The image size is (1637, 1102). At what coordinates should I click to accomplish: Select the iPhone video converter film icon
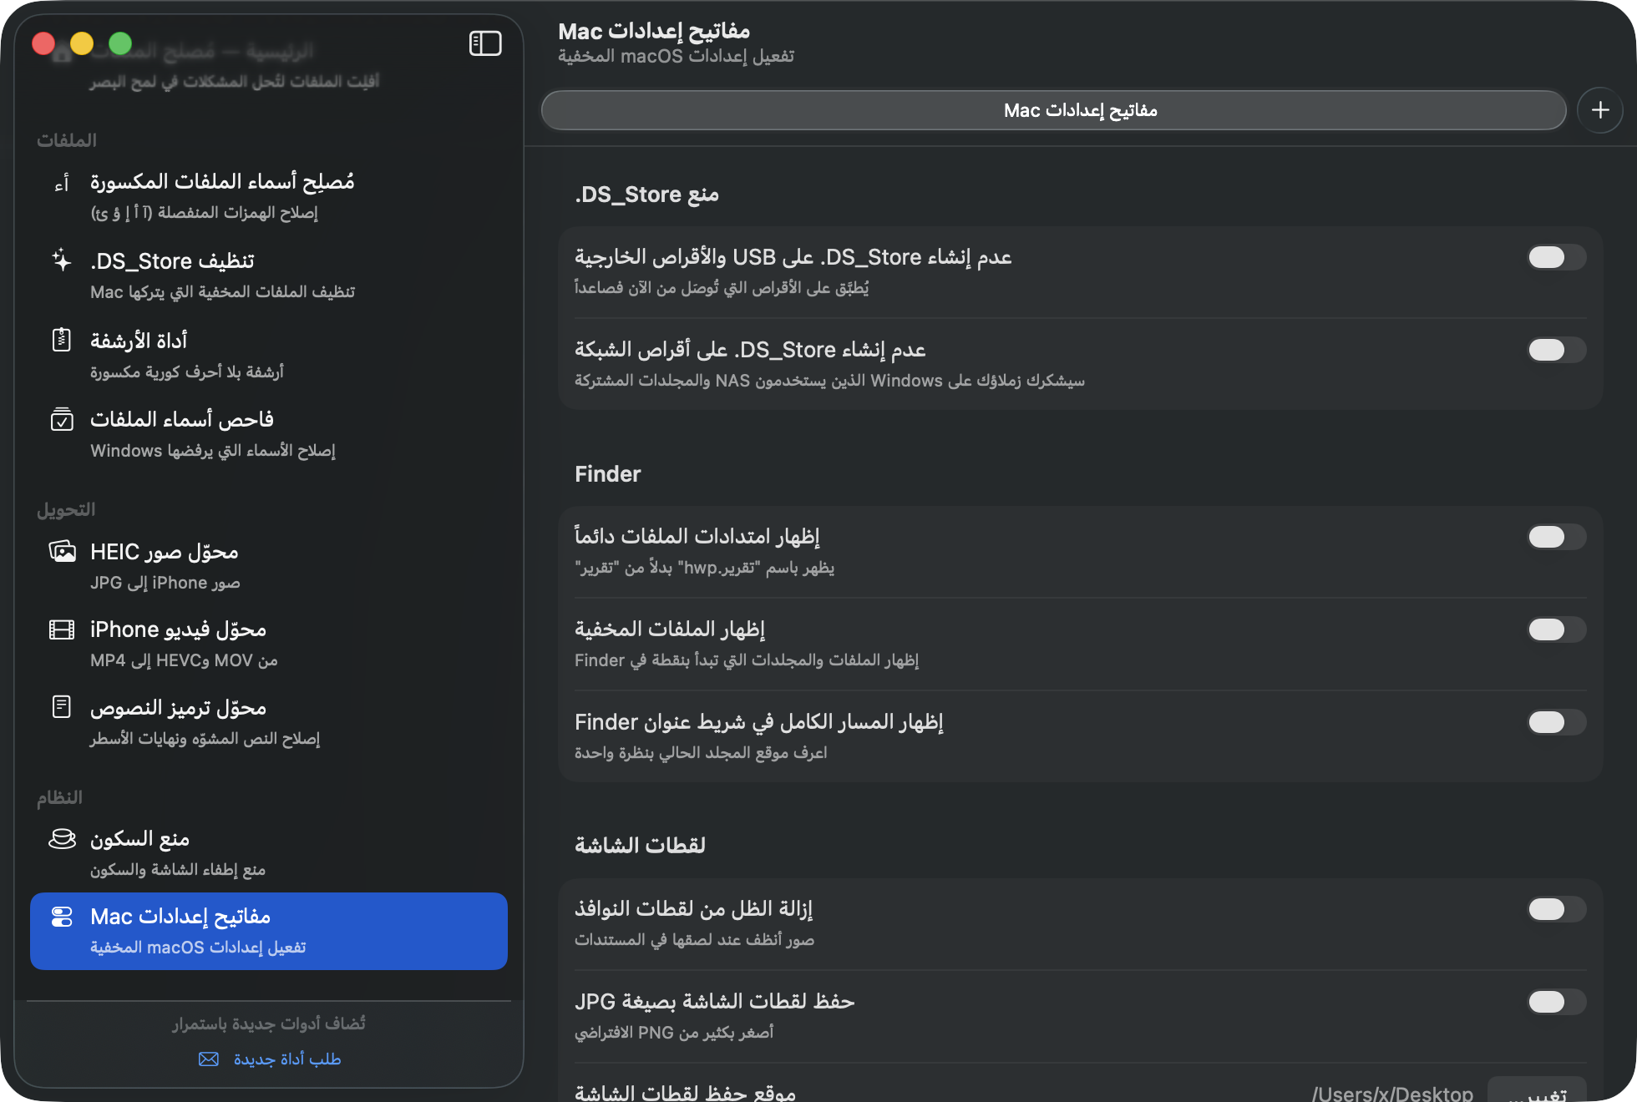click(x=62, y=629)
